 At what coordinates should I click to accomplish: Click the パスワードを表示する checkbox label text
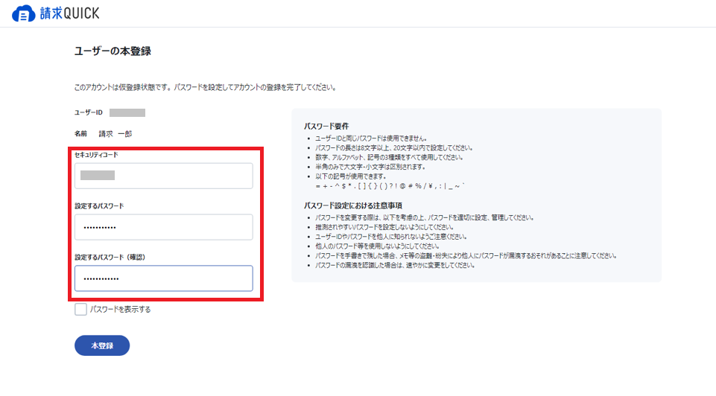120,310
